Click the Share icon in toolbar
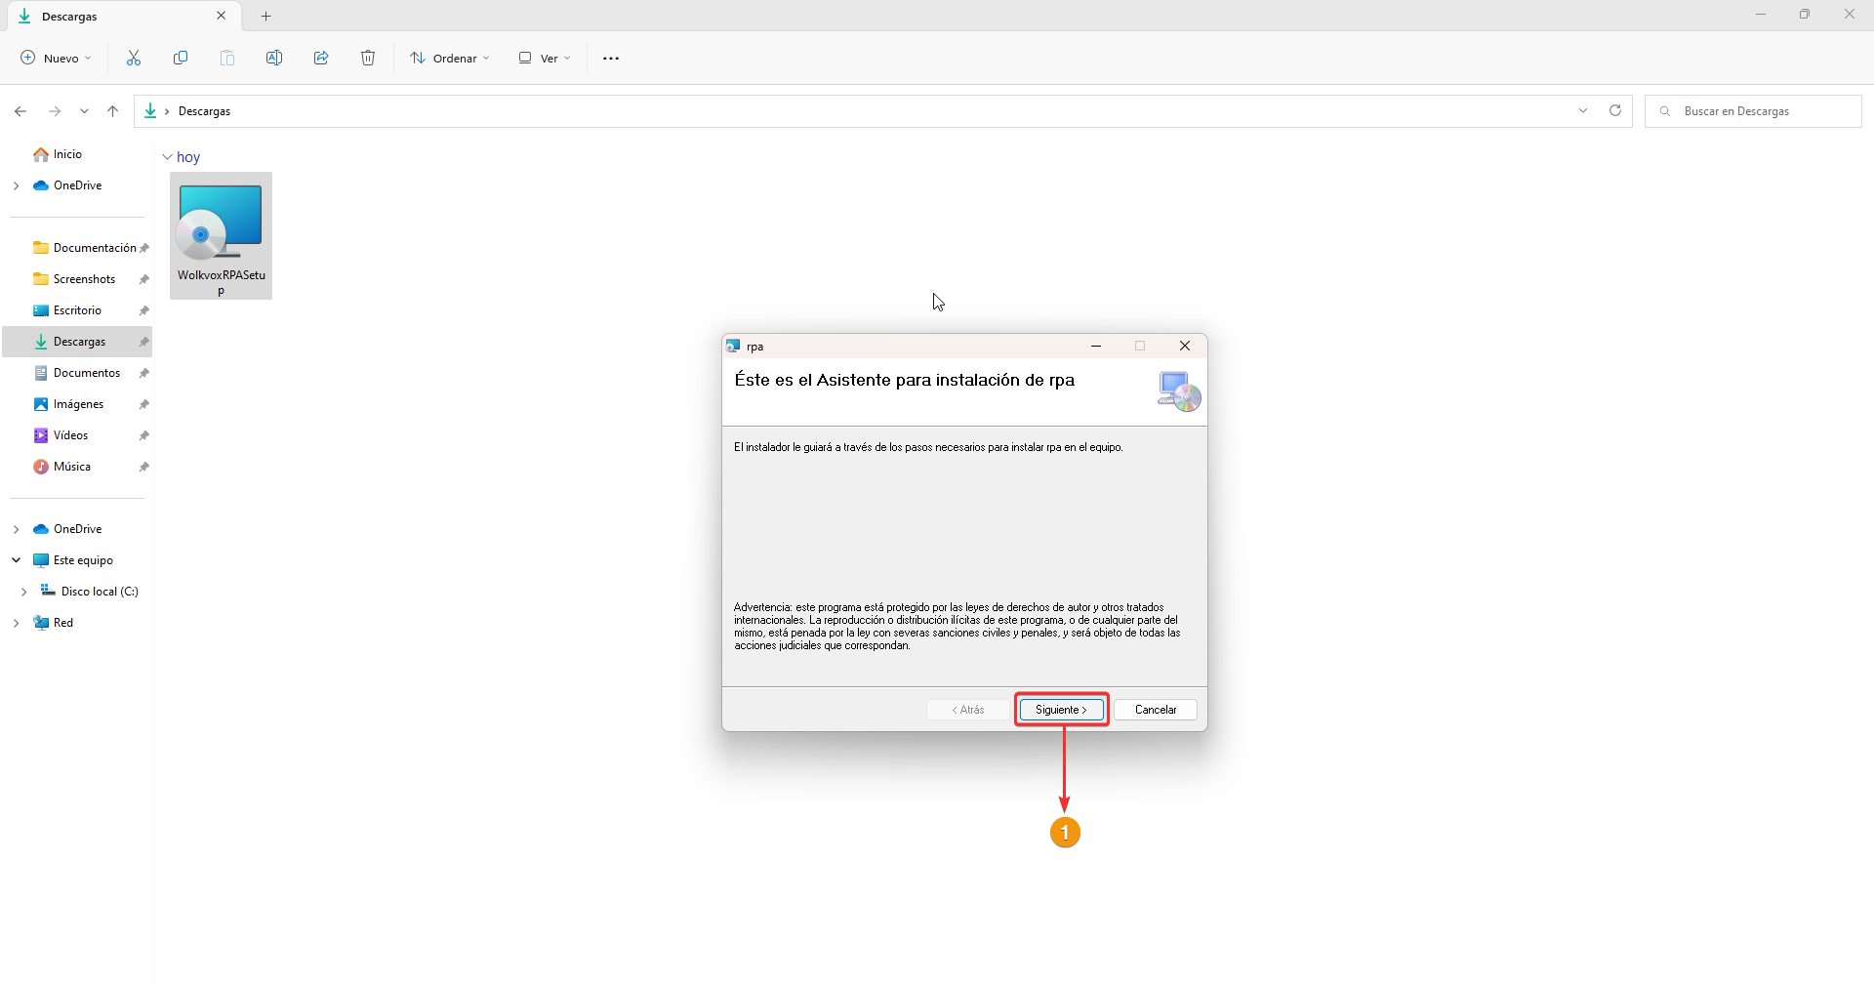This screenshot has width=1874, height=985. (321, 59)
